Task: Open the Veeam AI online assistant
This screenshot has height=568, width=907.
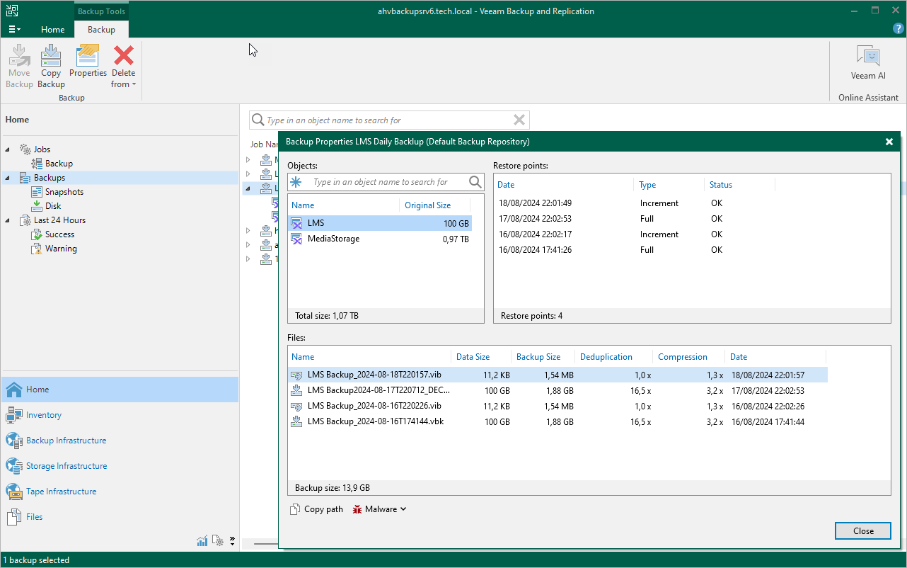Action: (x=867, y=62)
